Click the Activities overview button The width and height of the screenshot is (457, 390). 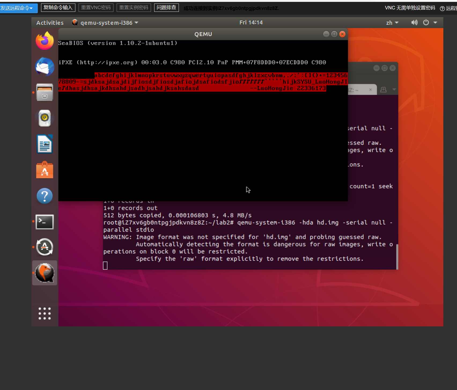(x=50, y=23)
